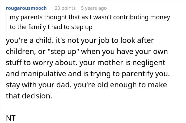Open the rougarousmooch user profile
The image size is (186, 123).
coord(26,8)
